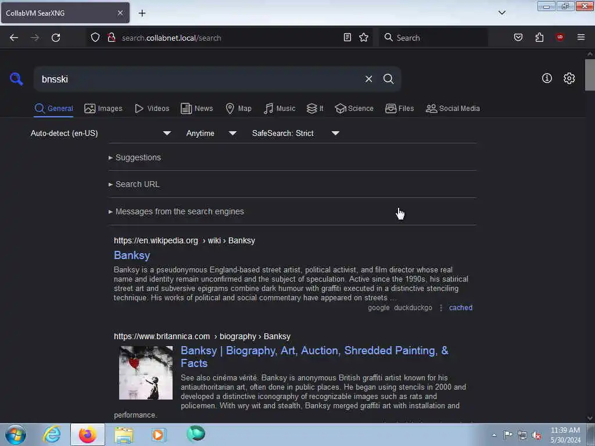
Task: Switch to the Map tab
Action: click(239, 109)
